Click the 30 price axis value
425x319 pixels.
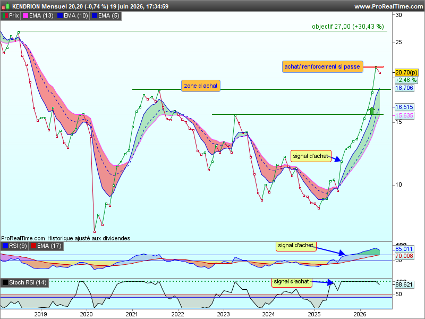[399, 15]
